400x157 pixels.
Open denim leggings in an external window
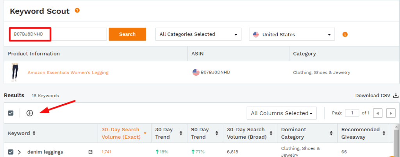[x=90, y=152]
